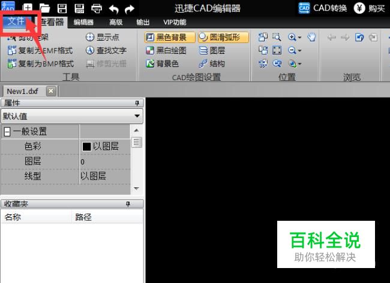Screen dimensions: 390x283
Task: Open the zoom in dropdown arrow
Action: tap(300, 38)
